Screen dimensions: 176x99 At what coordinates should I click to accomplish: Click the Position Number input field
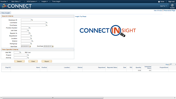click(x=25, y=28)
